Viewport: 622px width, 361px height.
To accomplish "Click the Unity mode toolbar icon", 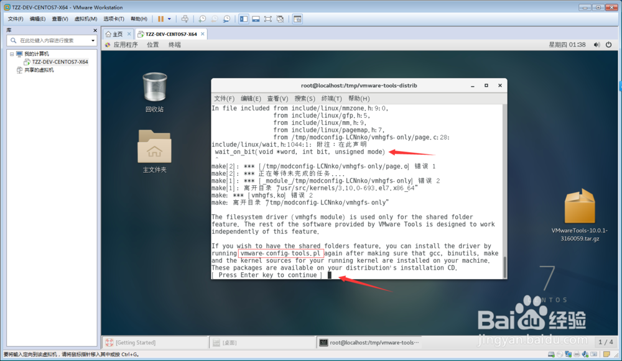I will pos(280,19).
